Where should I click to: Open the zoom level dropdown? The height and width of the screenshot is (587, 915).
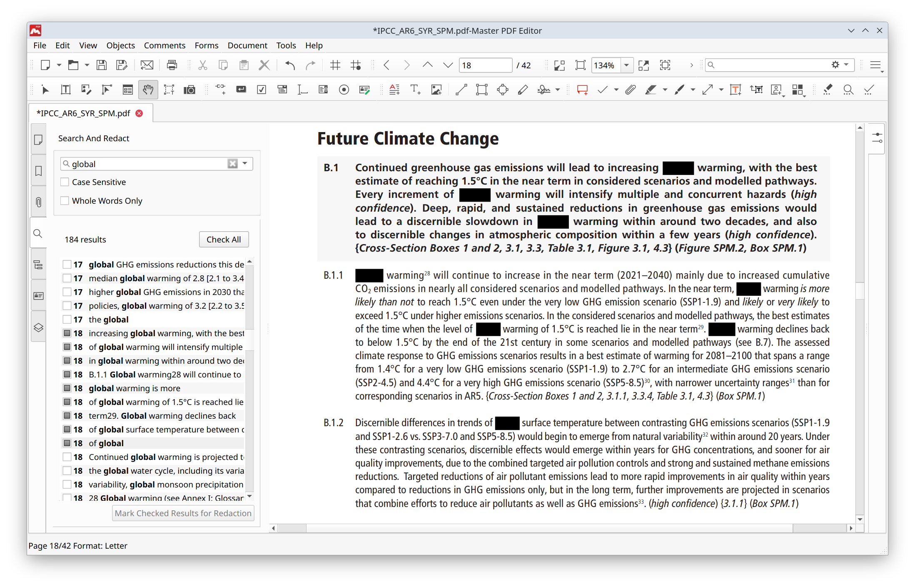(x=627, y=65)
